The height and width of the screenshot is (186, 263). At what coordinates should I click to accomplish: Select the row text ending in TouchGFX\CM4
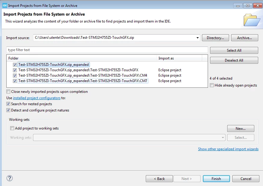(83, 75)
